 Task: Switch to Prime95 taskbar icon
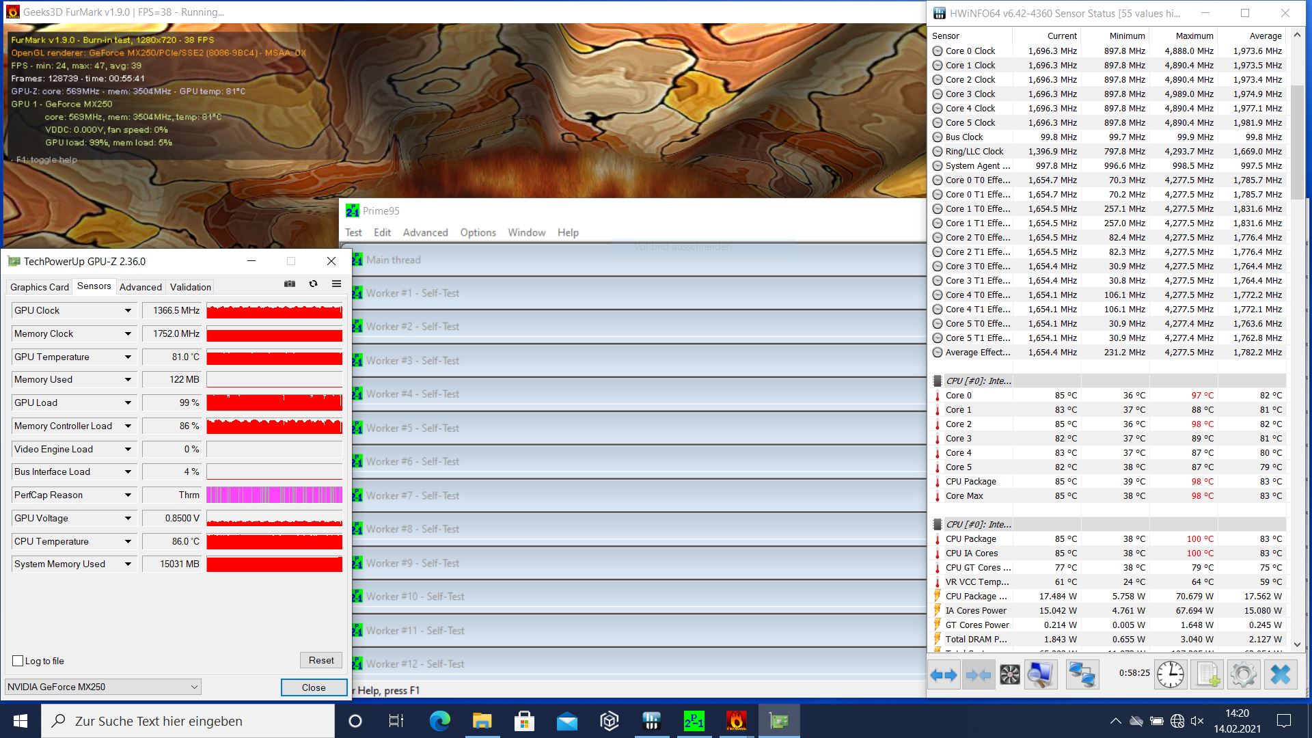694,721
